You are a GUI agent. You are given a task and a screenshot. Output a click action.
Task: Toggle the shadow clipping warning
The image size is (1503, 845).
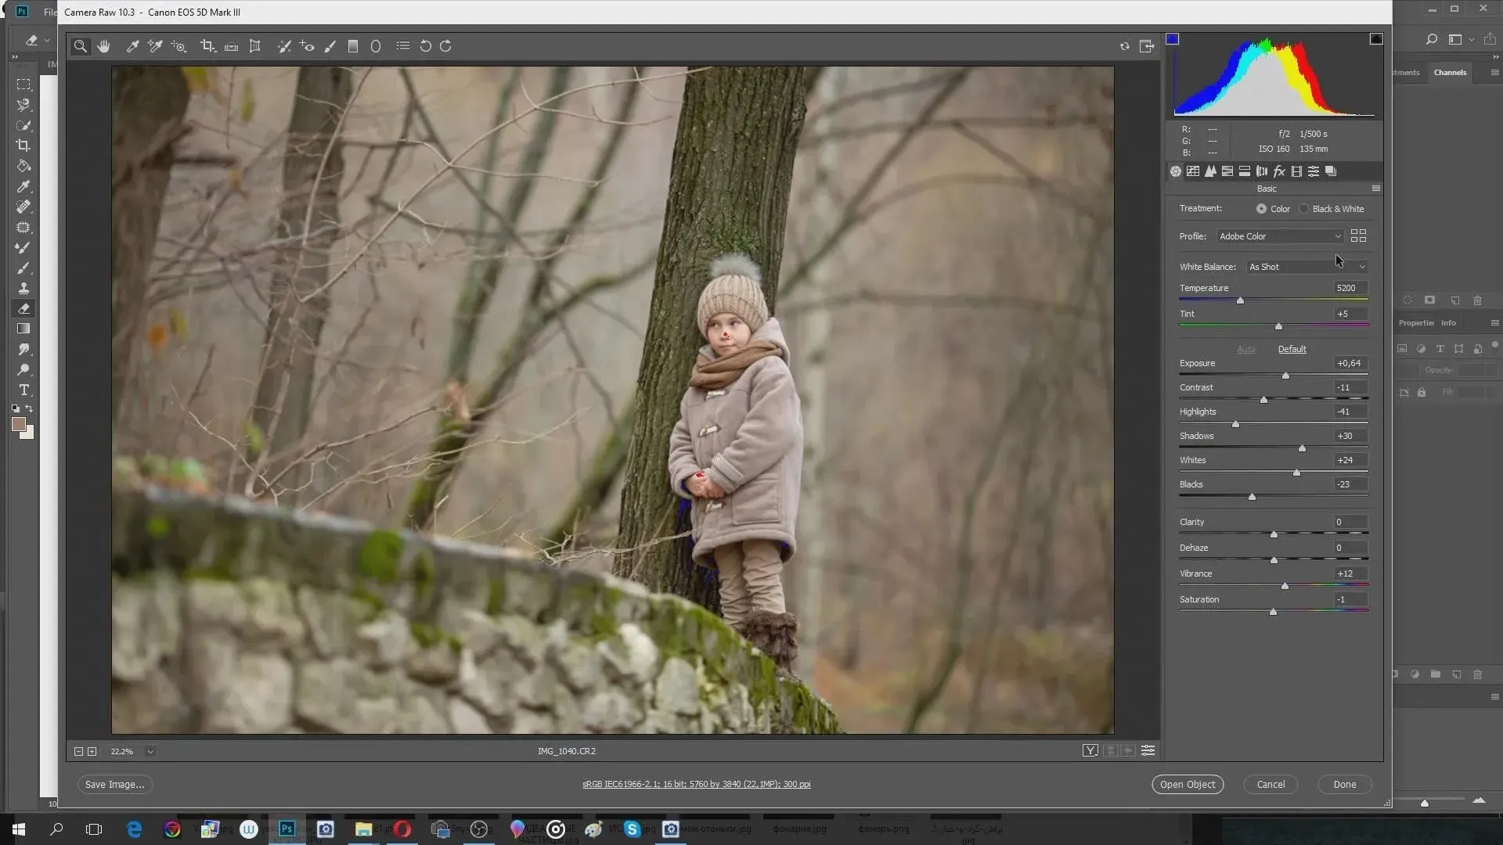[x=1173, y=39]
